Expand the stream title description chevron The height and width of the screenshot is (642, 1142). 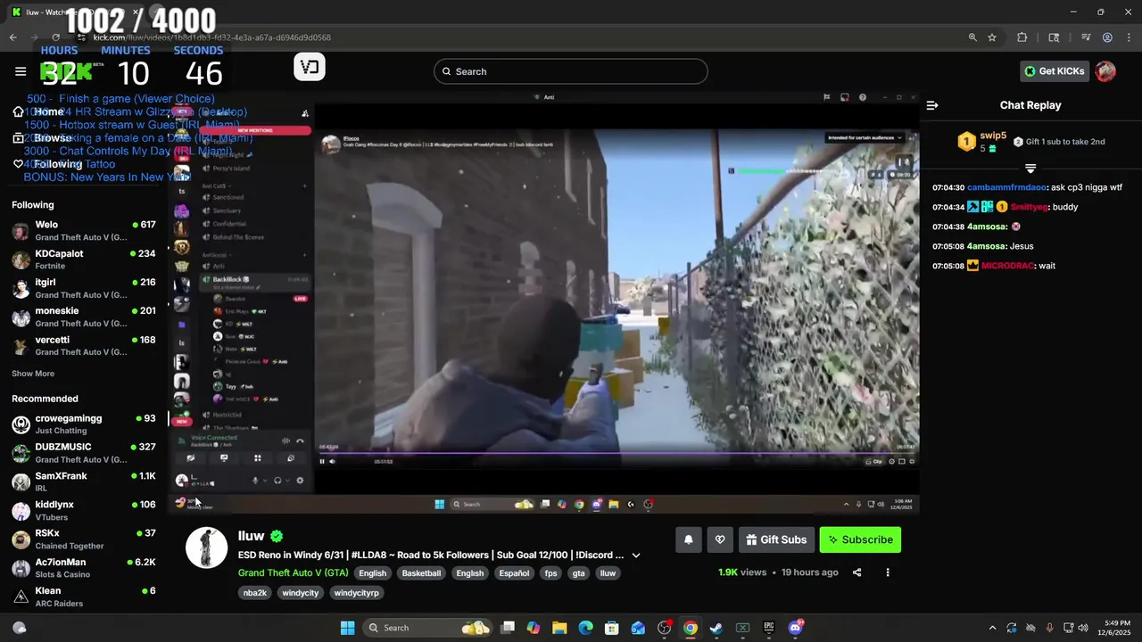pyautogui.click(x=636, y=555)
